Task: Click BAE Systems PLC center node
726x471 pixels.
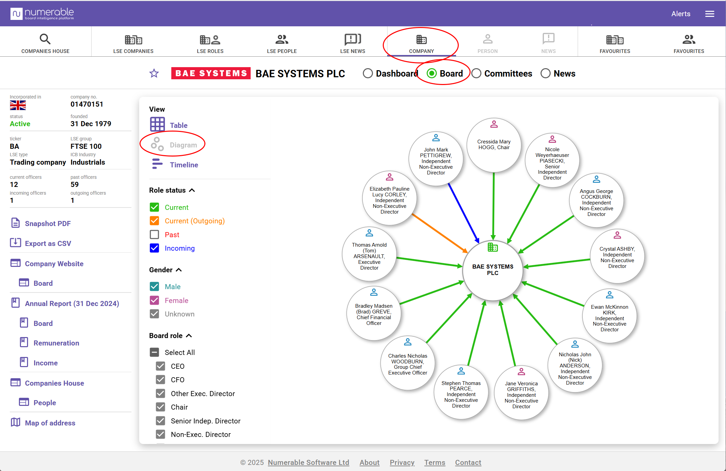Action: pyautogui.click(x=493, y=270)
